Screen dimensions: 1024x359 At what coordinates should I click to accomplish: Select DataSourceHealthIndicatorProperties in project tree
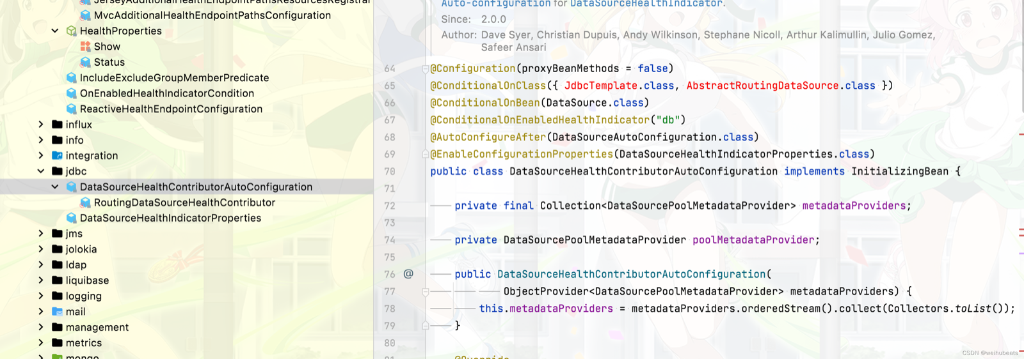point(170,218)
